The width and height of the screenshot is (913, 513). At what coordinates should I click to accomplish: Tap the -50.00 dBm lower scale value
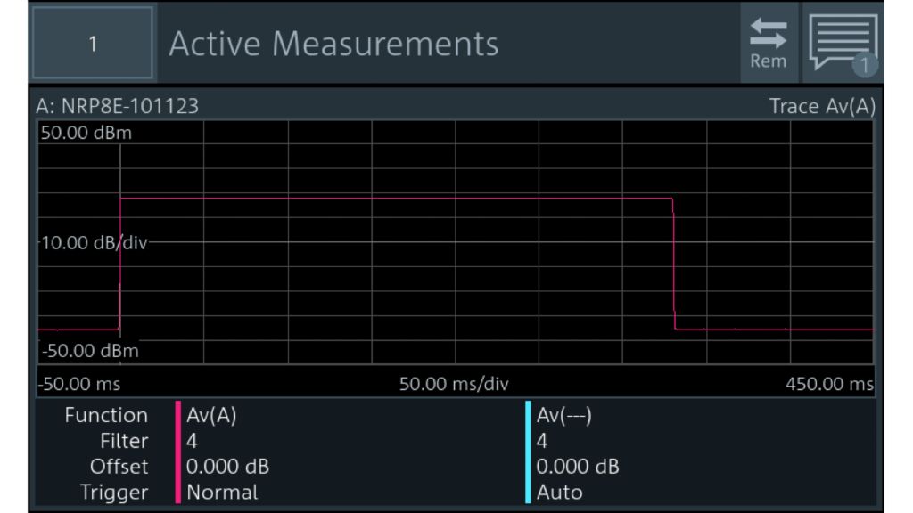click(x=89, y=351)
